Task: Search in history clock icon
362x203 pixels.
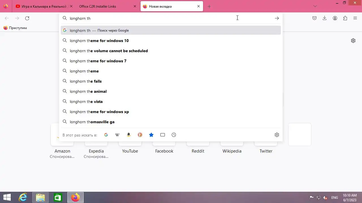Action: point(174,135)
